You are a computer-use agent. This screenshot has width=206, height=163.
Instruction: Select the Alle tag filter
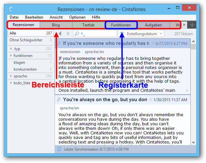31,33
